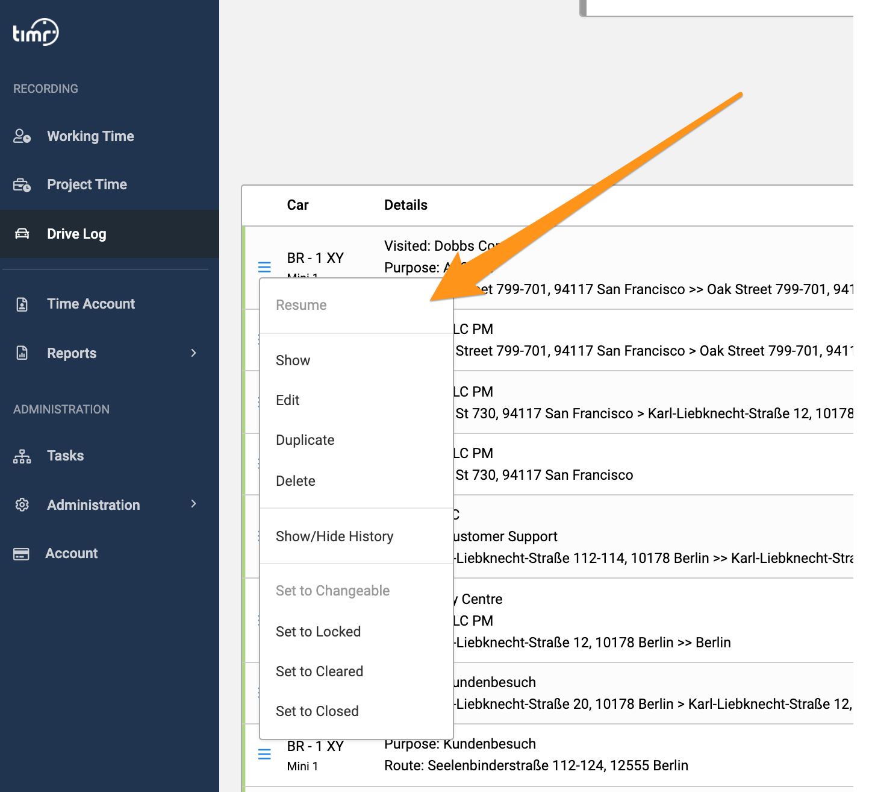Click the ADMINISTRATION section heading
This screenshot has height=792, width=878.
click(x=61, y=409)
